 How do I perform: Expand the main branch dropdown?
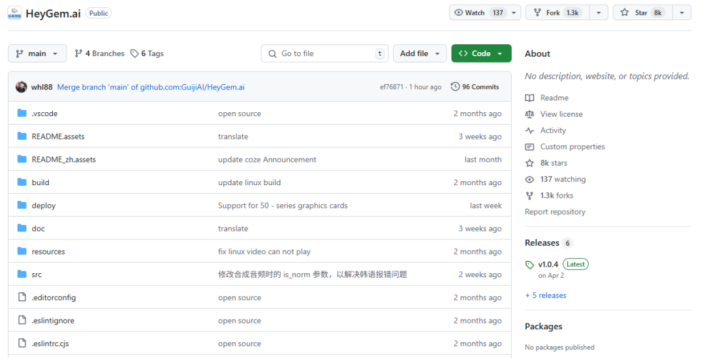coord(37,53)
